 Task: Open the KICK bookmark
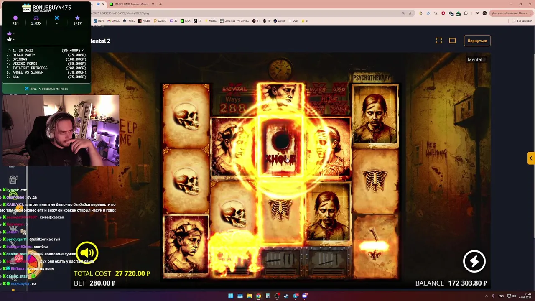tap(186, 20)
